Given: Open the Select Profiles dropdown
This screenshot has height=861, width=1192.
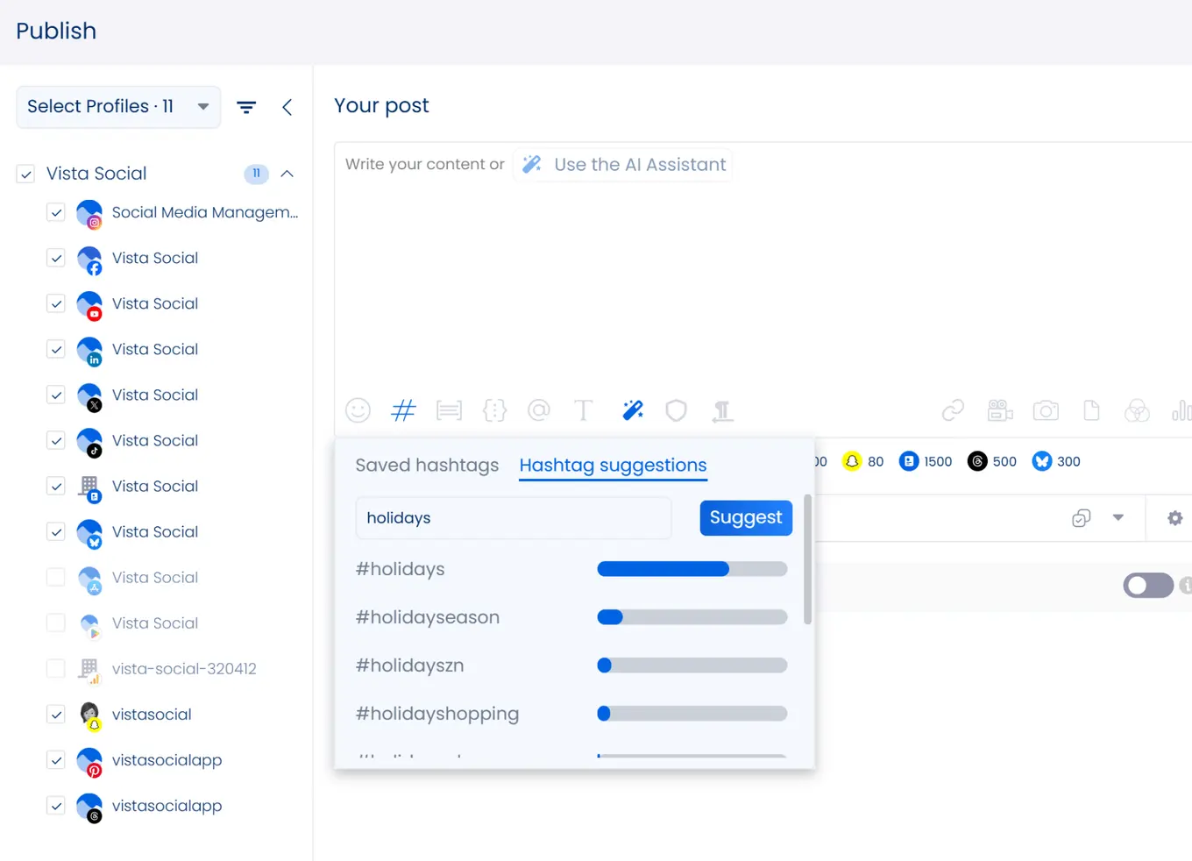Looking at the screenshot, I should pyautogui.click(x=118, y=107).
